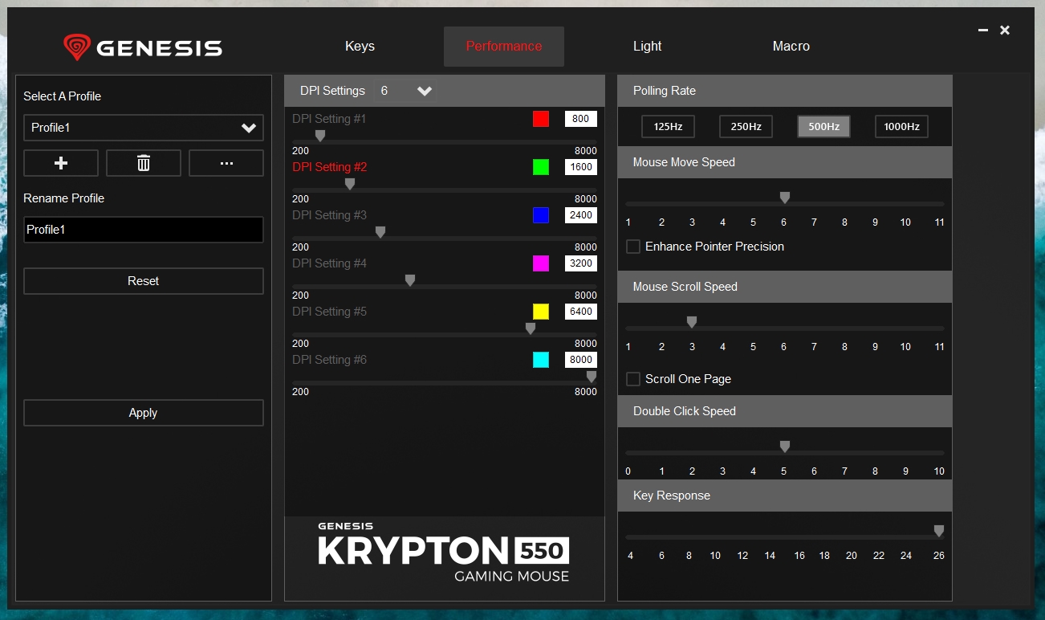Click the Genesis logo
This screenshot has height=620, width=1045.
pyautogui.click(x=143, y=47)
